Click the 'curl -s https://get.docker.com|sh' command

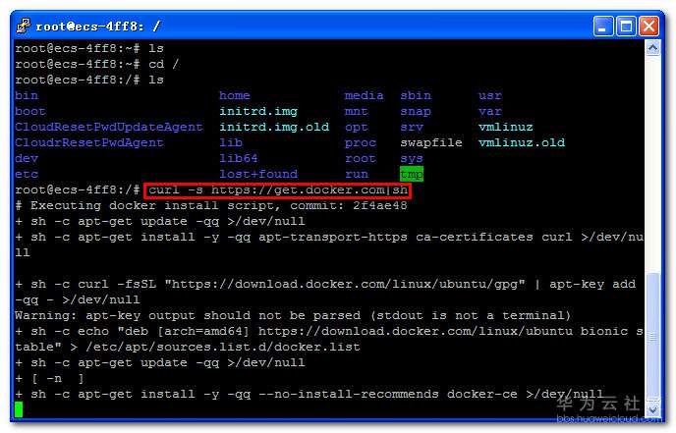point(278,190)
